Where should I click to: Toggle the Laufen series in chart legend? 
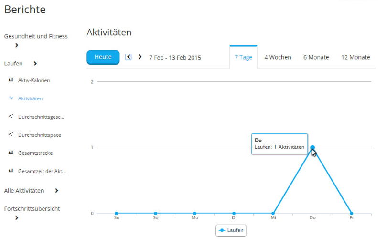(x=230, y=230)
